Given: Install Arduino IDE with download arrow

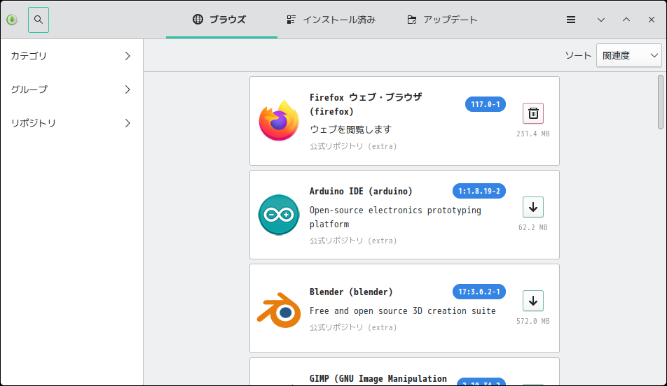Looking at the screenshot, I should point(533,207).
